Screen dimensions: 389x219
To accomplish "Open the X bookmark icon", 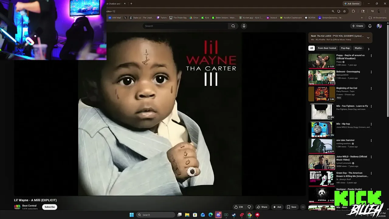I will click(x=125, y=18).
